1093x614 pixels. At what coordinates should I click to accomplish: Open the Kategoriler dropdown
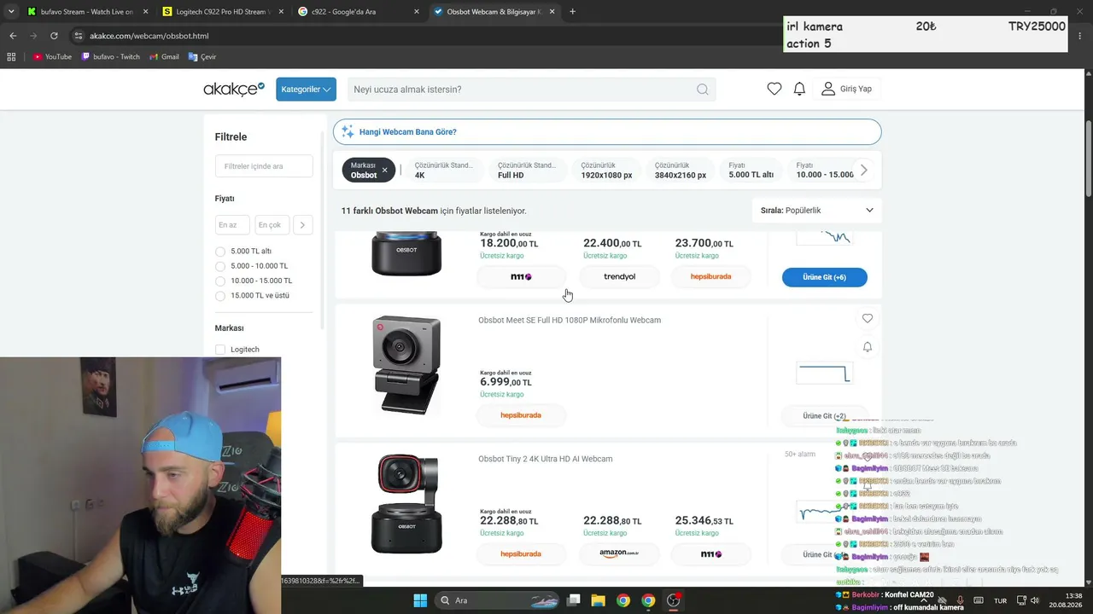pyautogui.click(x=306, y=90)
